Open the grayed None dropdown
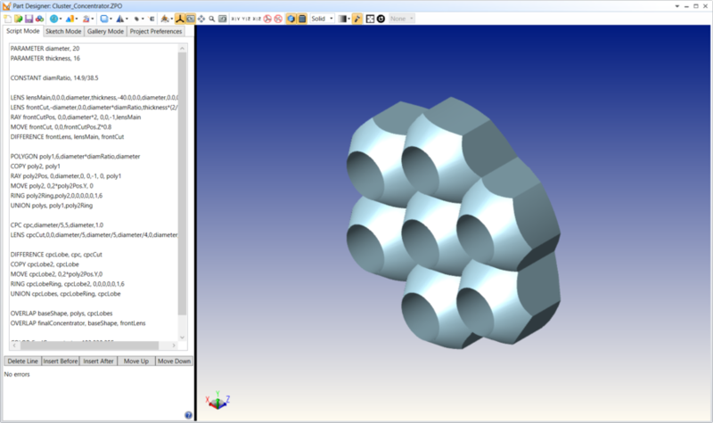The height and width of the screenshot is (423, 713). pos(402,18)
